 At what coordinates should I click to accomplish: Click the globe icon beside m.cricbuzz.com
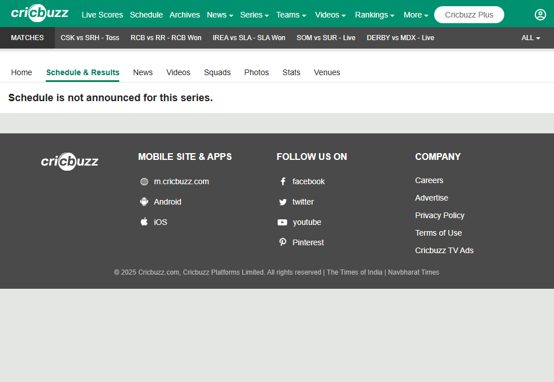(x=144, y=181)
